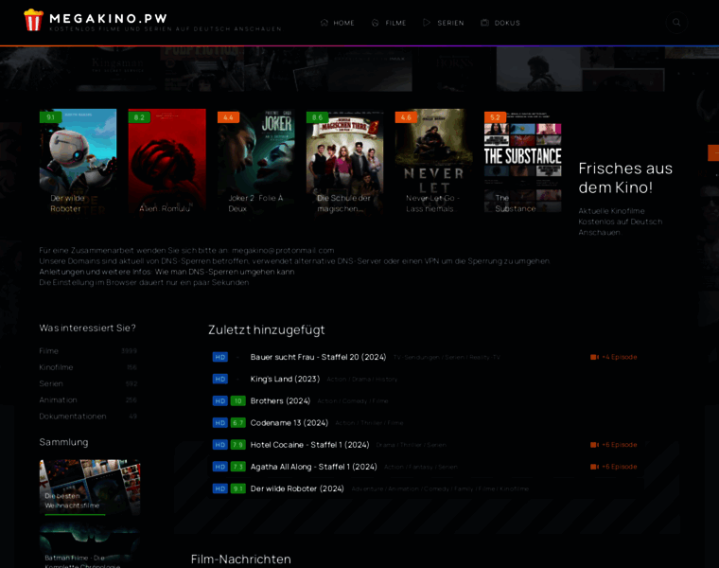Open the search icon in header

point(676,22)
